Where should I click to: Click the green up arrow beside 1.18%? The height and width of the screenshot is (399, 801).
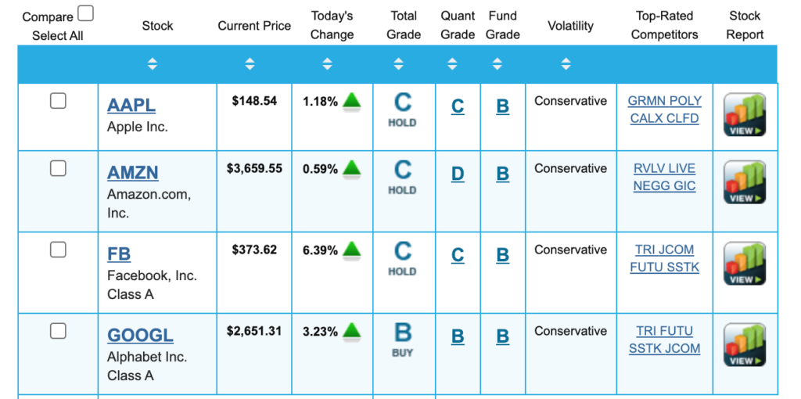[352, 101]
